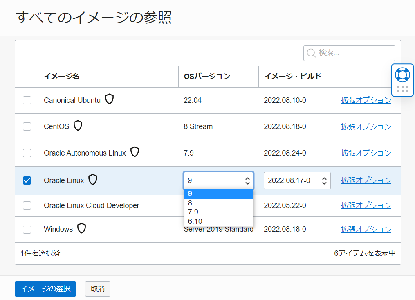The height and width of the screenshot is (300, 415).
Task: Select the CentOS image checkbox
Action: point(27,126)
